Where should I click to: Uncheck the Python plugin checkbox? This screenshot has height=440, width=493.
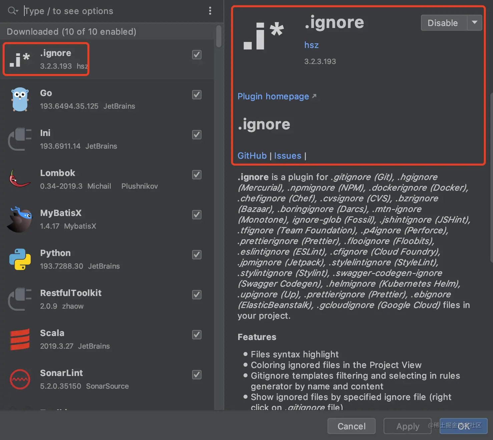tap(197, 255)
